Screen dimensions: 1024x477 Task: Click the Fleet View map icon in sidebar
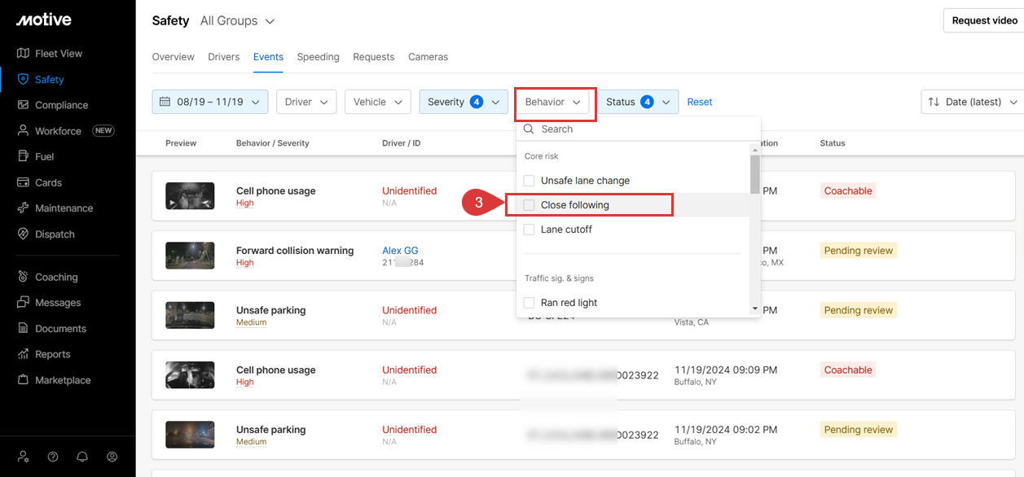[x=23, y=54]
